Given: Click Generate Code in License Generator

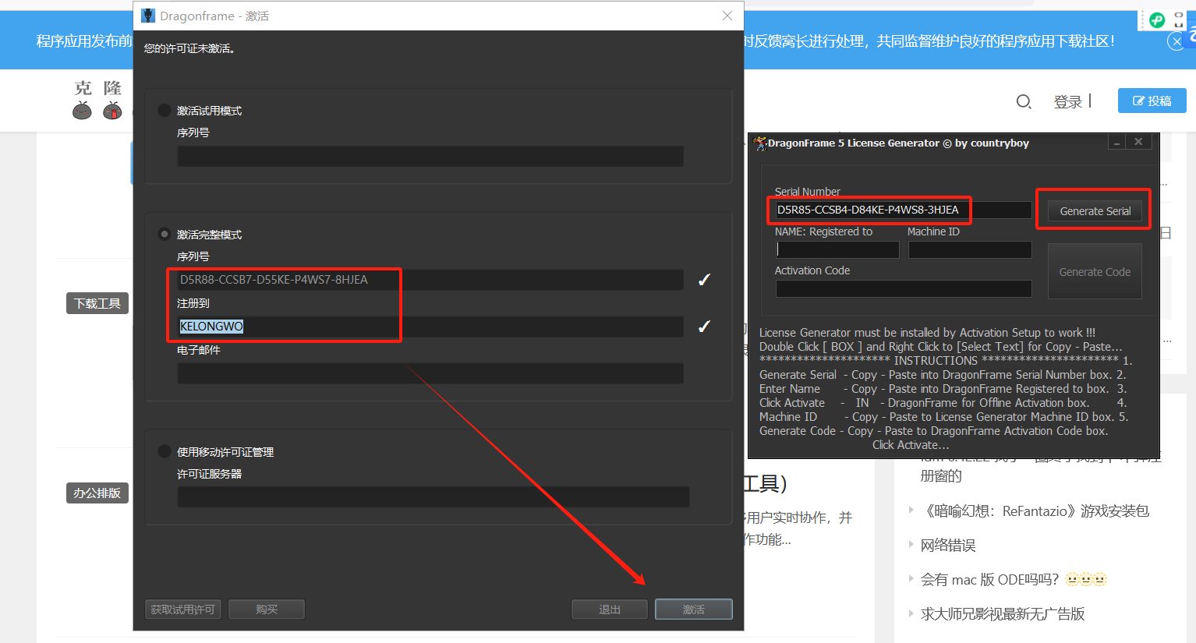Looking at the screenshot, I should [1095, 271].
